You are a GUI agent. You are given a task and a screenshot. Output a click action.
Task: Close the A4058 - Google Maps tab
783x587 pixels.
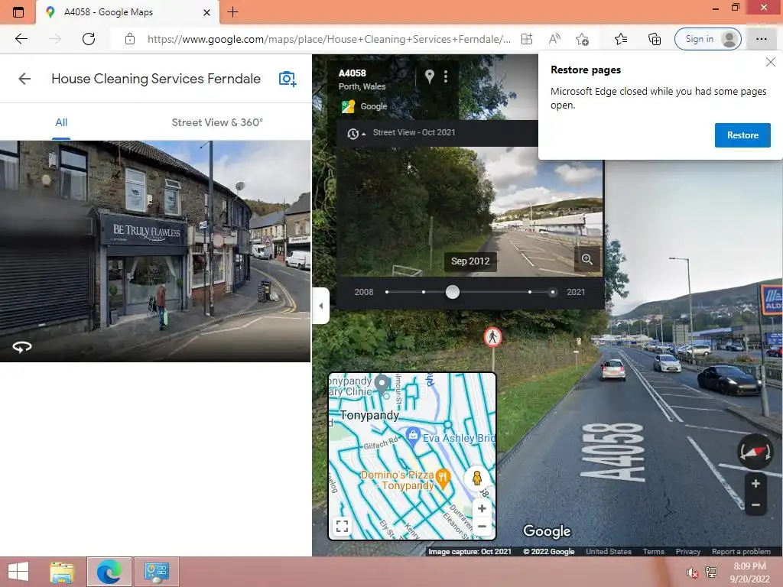(x=206, y=12)
